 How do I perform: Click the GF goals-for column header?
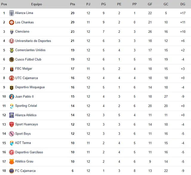[x=150, y=4]
